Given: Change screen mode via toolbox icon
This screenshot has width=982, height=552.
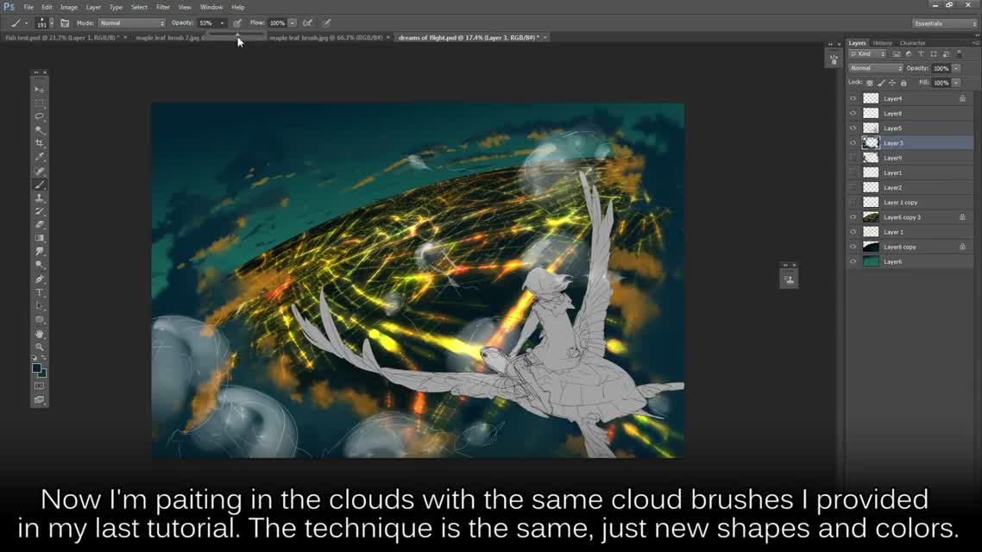Looking at the screenshot, I should (x=40, y=399).
